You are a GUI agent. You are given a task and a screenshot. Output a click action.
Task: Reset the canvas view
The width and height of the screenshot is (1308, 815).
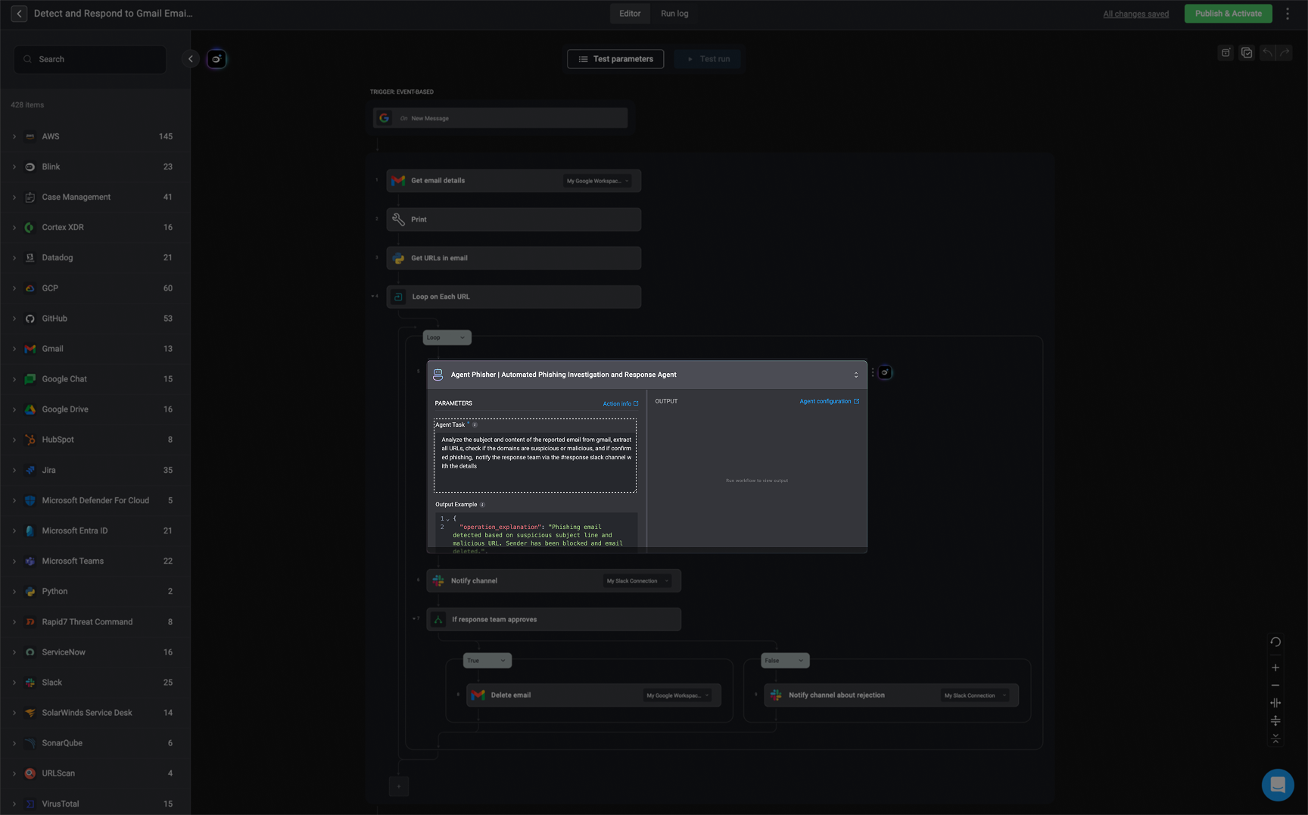1275,642
